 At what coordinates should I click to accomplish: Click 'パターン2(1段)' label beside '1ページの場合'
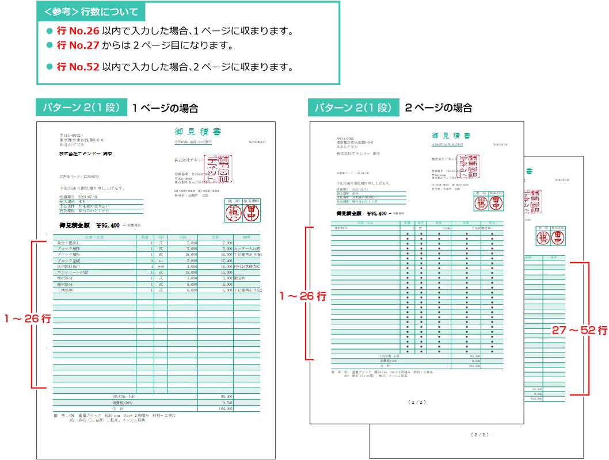pos(82,108)
